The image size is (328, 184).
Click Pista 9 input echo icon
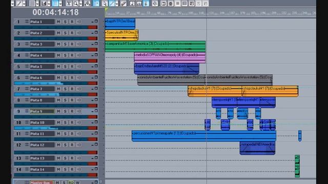click(78, 111)
